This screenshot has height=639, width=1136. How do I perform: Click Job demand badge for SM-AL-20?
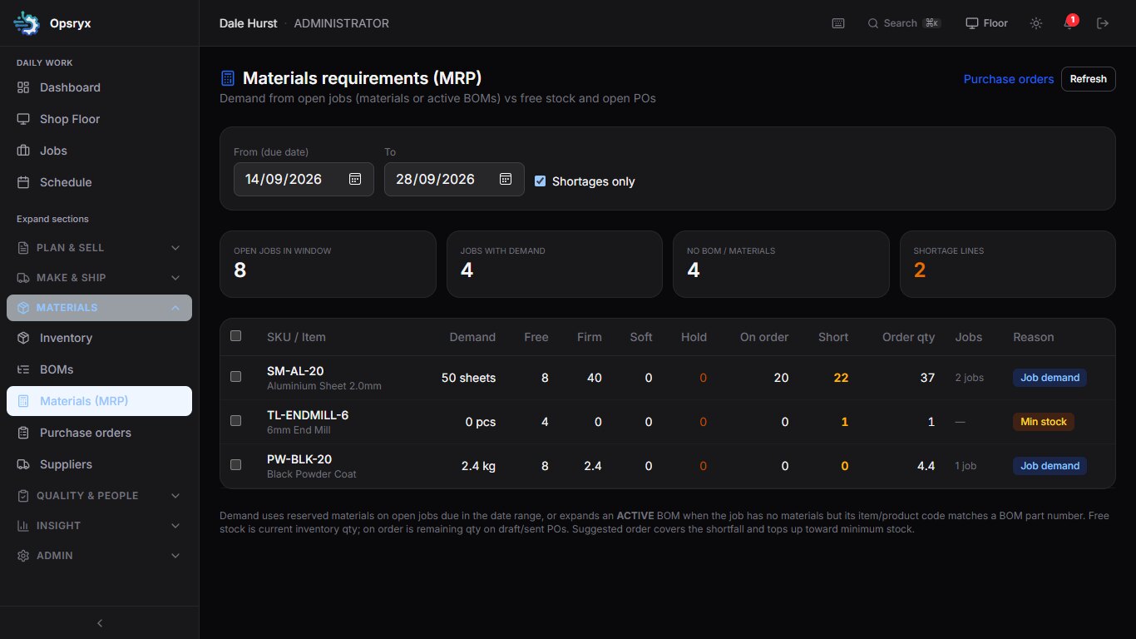[x=1050, y=378]
